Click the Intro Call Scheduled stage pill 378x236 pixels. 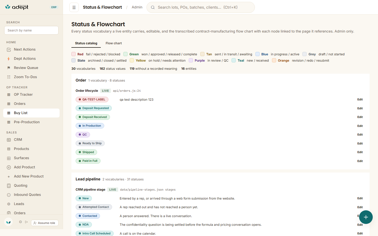(94, 233)
